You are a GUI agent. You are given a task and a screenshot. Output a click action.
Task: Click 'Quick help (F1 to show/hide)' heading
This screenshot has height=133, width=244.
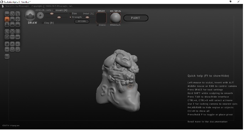(208, 76)
